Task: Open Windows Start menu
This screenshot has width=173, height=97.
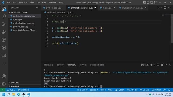Action: coord(4,94)
